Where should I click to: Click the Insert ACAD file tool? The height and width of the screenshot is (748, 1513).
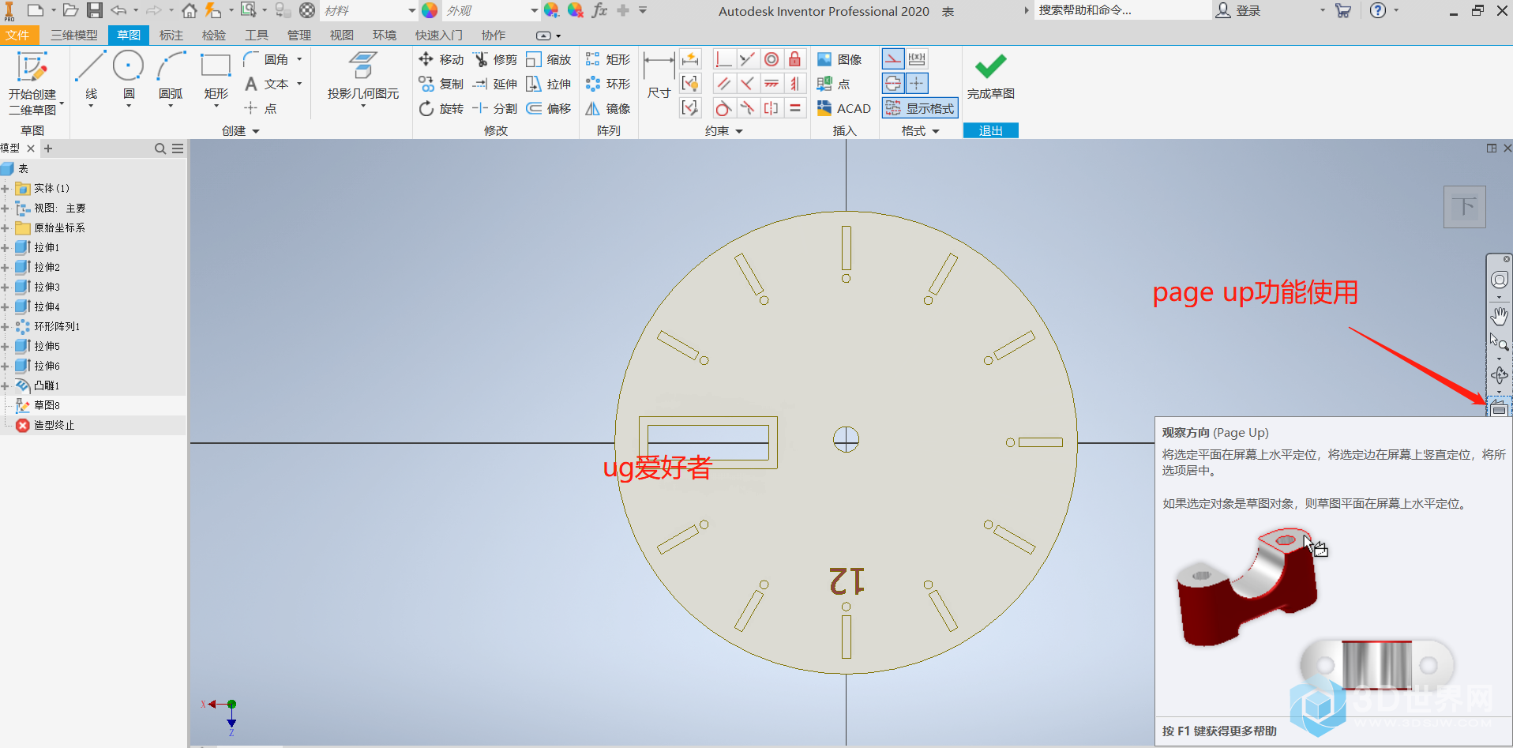pyautogui.click(x=843, y=108)
